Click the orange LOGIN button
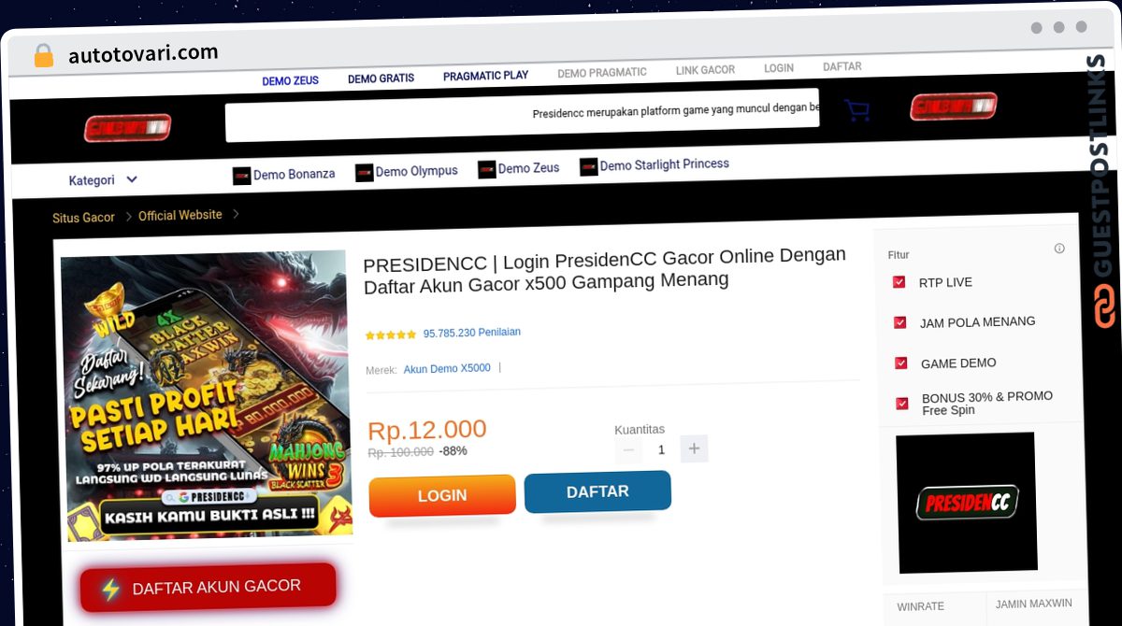Viewport: 1122px width, 626px height. click(x=442, y=495)
